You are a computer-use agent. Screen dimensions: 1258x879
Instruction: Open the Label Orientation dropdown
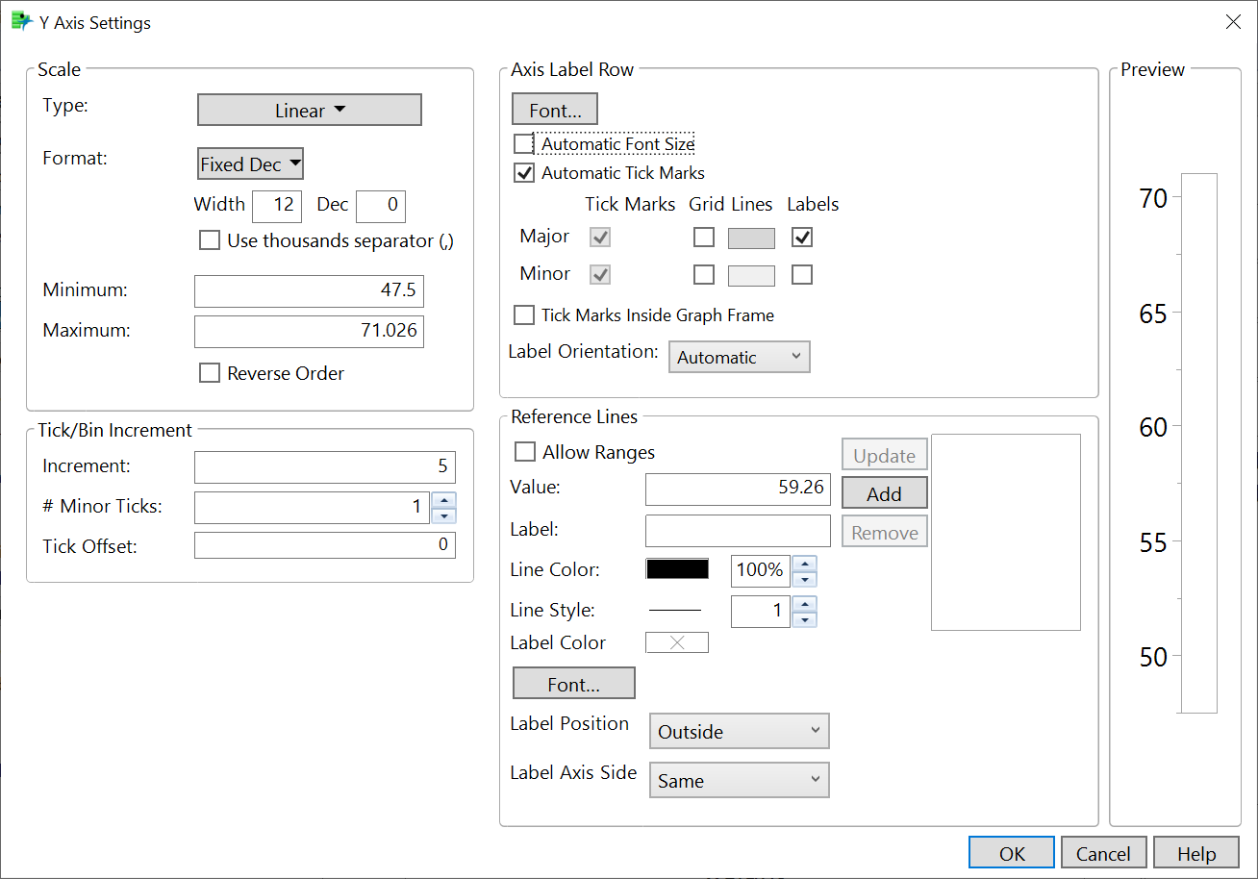(739, 358)
